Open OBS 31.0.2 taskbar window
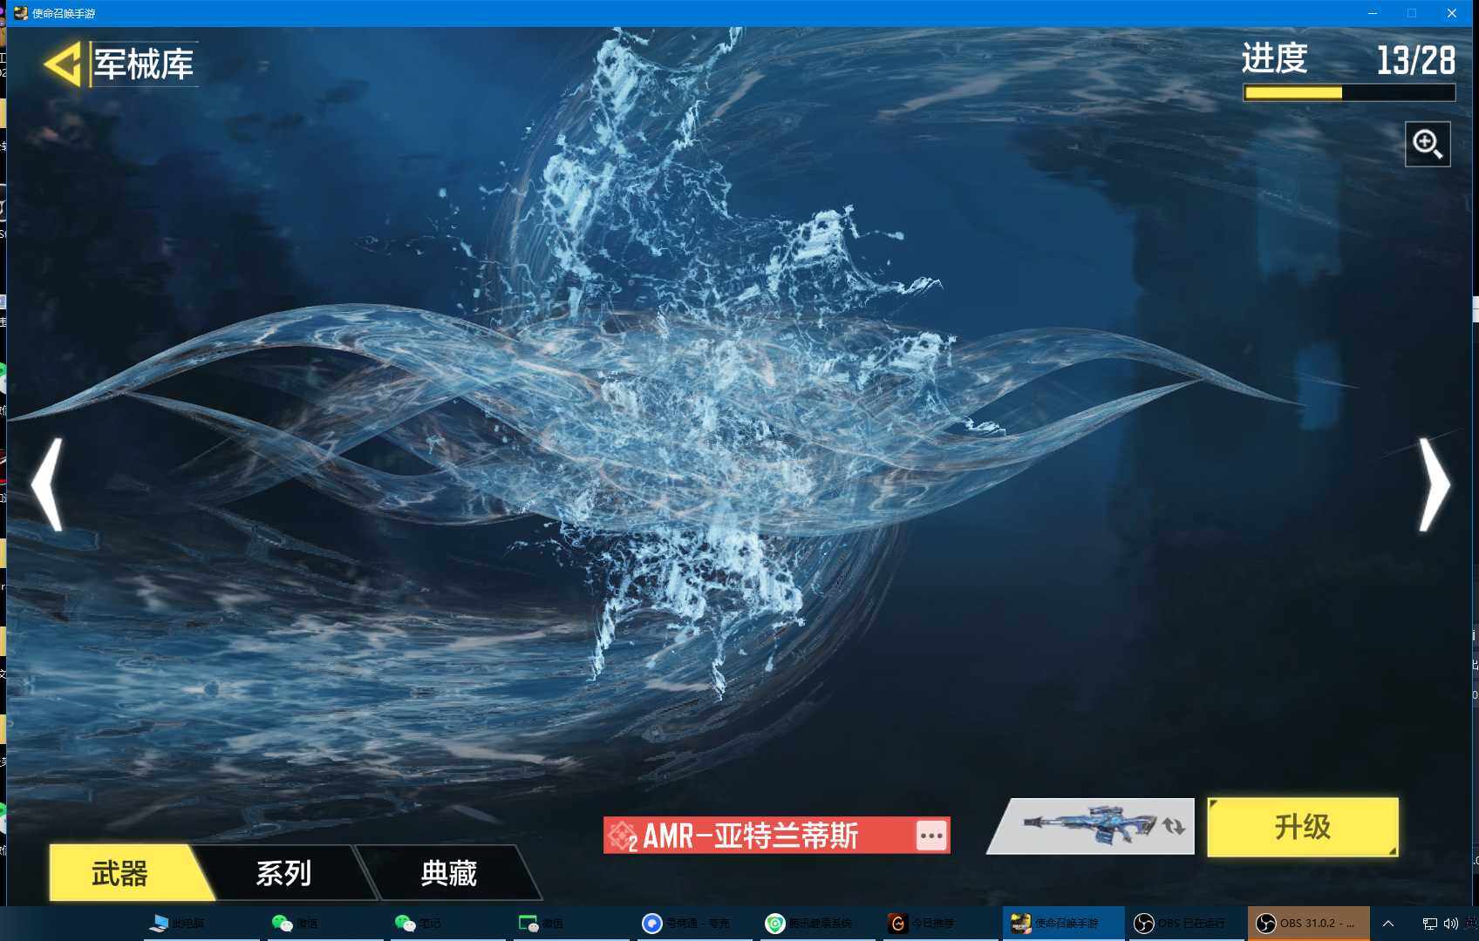Screen dimensions: 1479x941 (x=1308, y=924)
